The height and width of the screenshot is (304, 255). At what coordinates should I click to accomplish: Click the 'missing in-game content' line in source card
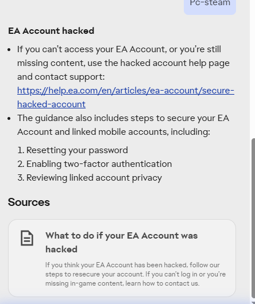click(122, 283)
